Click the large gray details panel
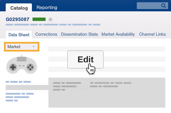 point(107,93)
